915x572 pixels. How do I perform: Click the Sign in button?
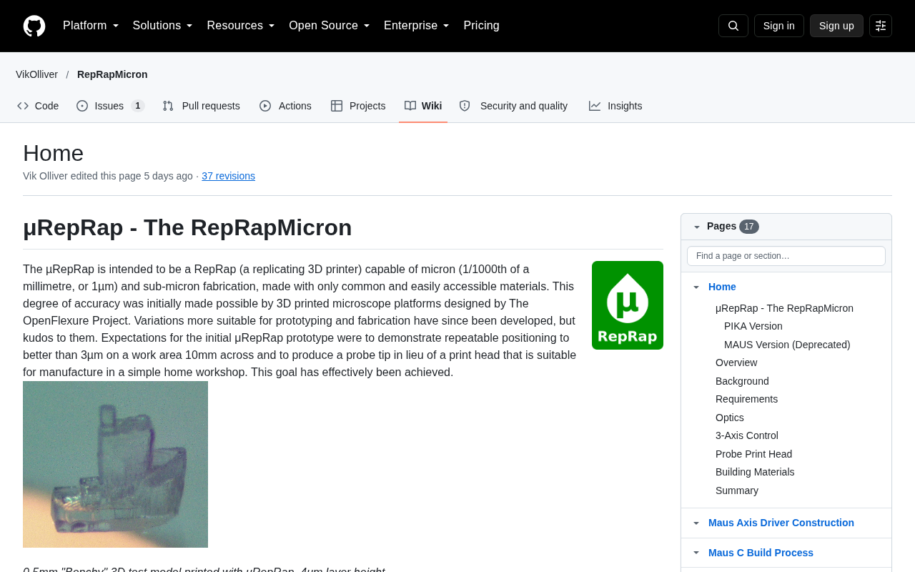(x=779, y=26)
